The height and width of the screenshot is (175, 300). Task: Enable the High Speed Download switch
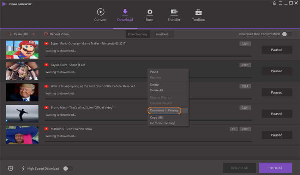68,168
